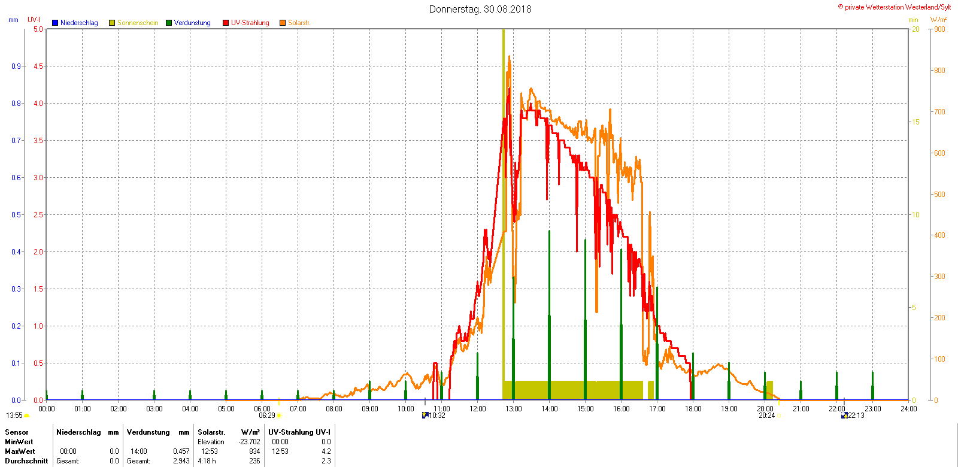
Task: Click the 20 min axis value
Action: [x=915, y=29]
